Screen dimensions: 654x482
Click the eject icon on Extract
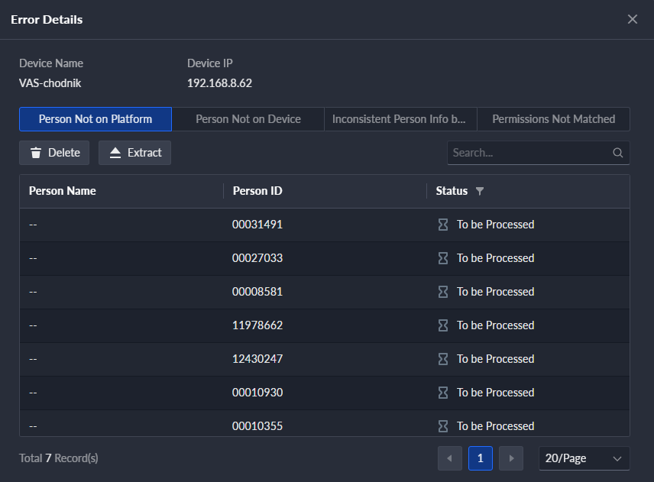click(x=115, y=153)
